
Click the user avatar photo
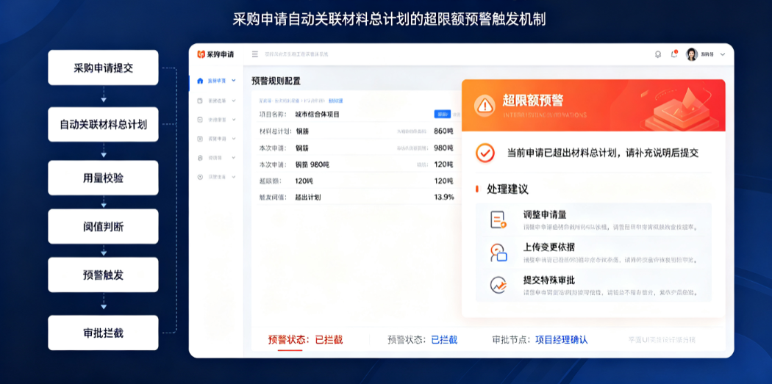point(692,54)
